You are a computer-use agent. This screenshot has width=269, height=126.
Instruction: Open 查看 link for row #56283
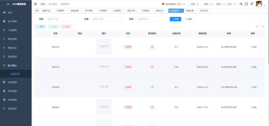[254, 107]
